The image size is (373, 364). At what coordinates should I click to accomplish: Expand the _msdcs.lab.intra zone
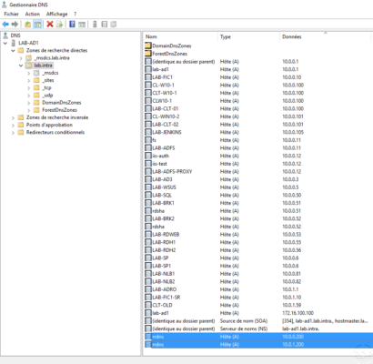21,58
